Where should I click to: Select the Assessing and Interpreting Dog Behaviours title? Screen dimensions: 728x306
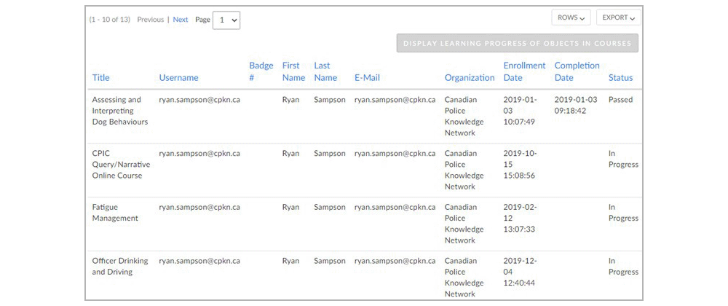120,111
